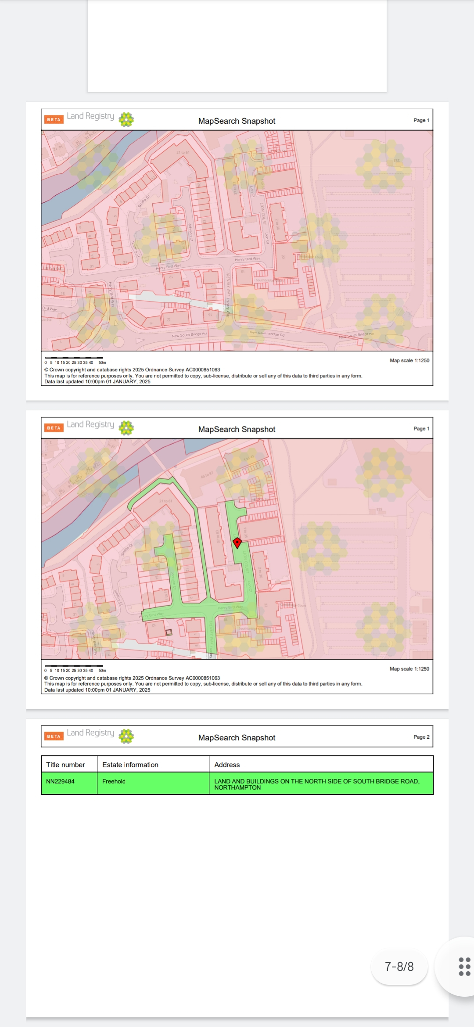Screen dimensions: 474x1027
Task: Click Map scale 1:1250 under the green-highlighted map
Action: click(409, 669)
